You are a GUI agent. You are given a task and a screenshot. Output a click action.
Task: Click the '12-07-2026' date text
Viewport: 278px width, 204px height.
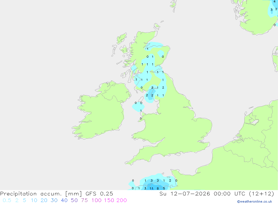click(x=190, y=194)
